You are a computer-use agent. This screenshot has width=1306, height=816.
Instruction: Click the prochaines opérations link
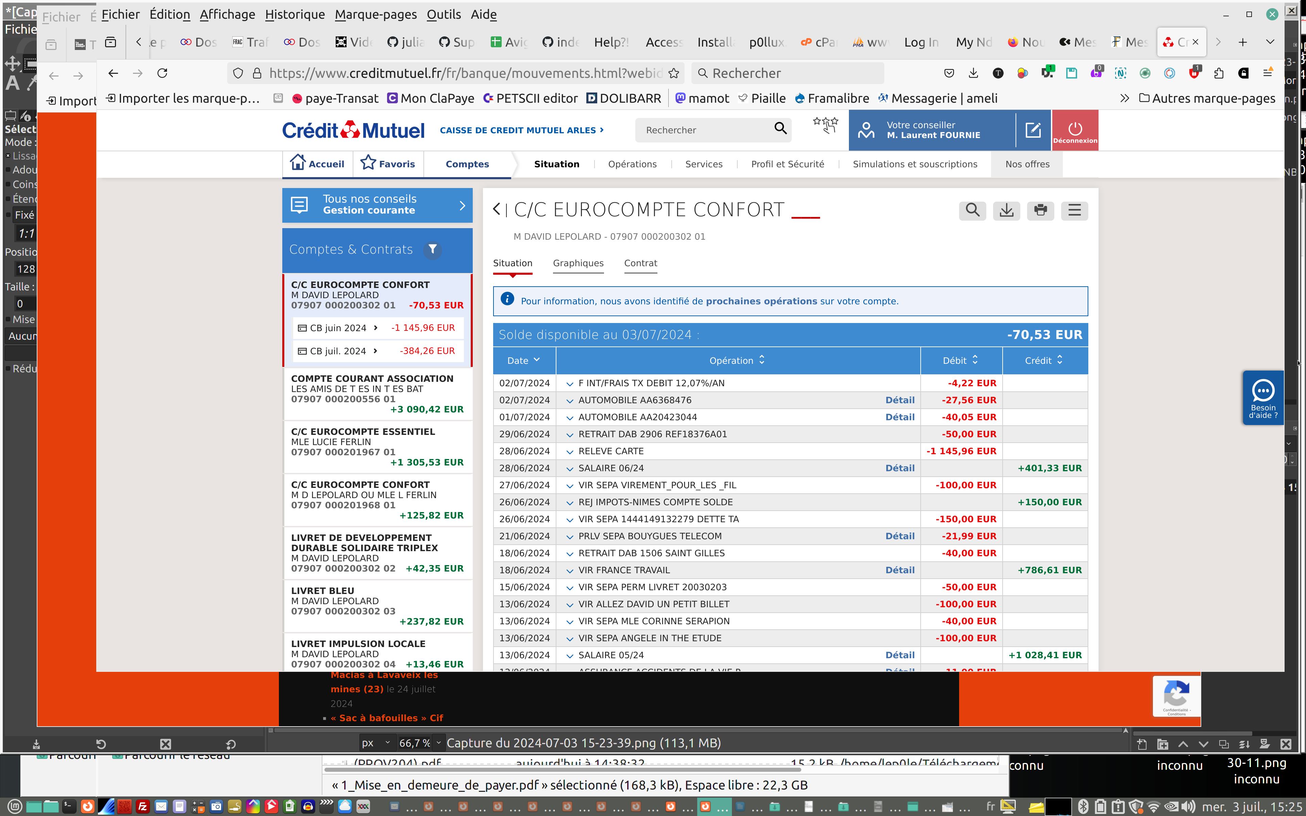pos(761,301)
